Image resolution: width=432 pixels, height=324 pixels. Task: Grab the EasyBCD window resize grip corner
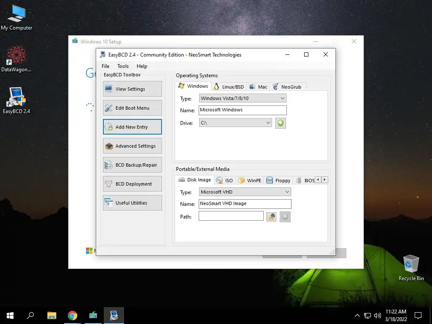(332, 252)
